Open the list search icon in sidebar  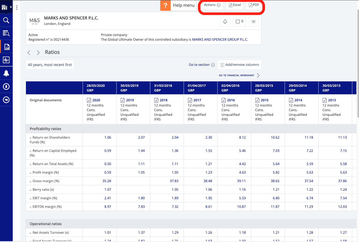(6, 33)
